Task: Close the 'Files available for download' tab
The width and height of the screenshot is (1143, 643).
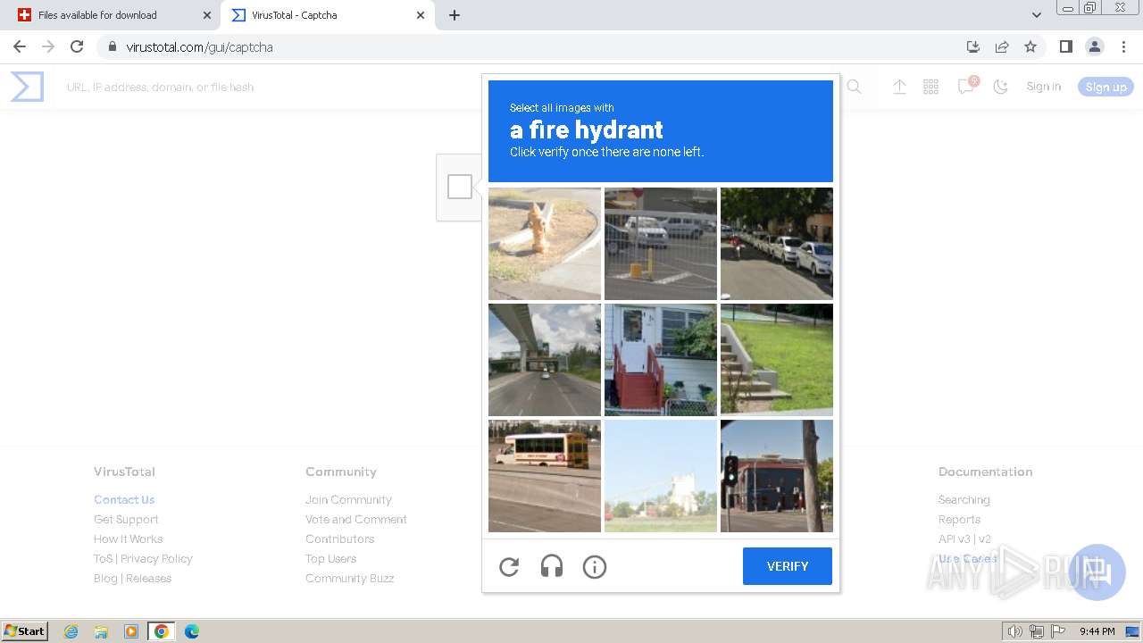Action: (206, 15)
